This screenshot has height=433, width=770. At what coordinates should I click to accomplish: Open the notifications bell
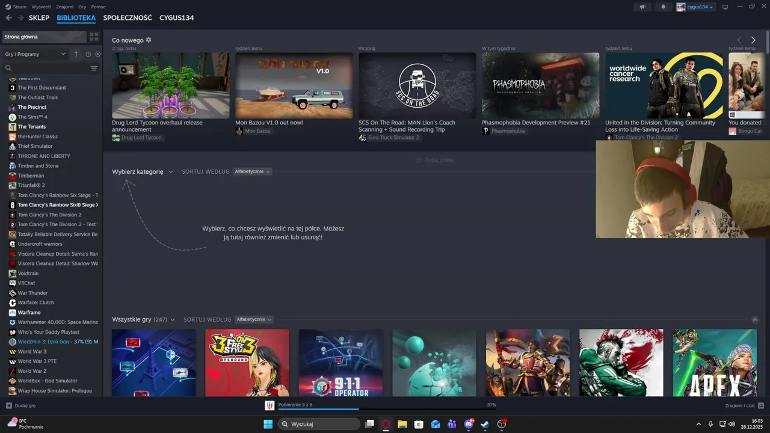pyautogui.click(x=664, y=7)
